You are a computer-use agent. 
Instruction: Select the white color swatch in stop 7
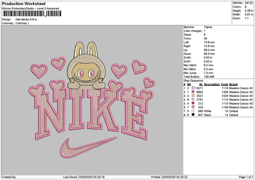point(193,111)
